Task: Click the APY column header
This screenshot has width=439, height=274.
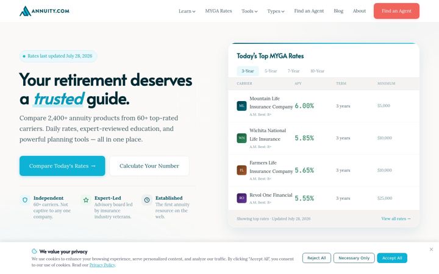Action: pos(298,83)
